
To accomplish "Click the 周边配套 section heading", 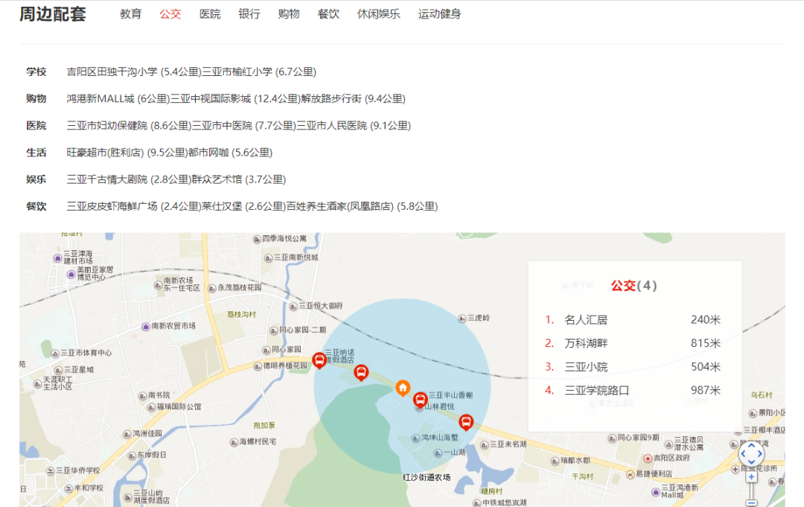I will 53,14.
